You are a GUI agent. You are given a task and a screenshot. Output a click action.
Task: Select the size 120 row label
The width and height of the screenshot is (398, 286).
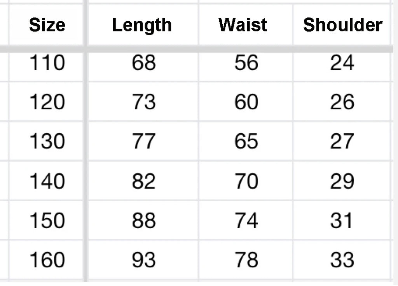(47, 102)
